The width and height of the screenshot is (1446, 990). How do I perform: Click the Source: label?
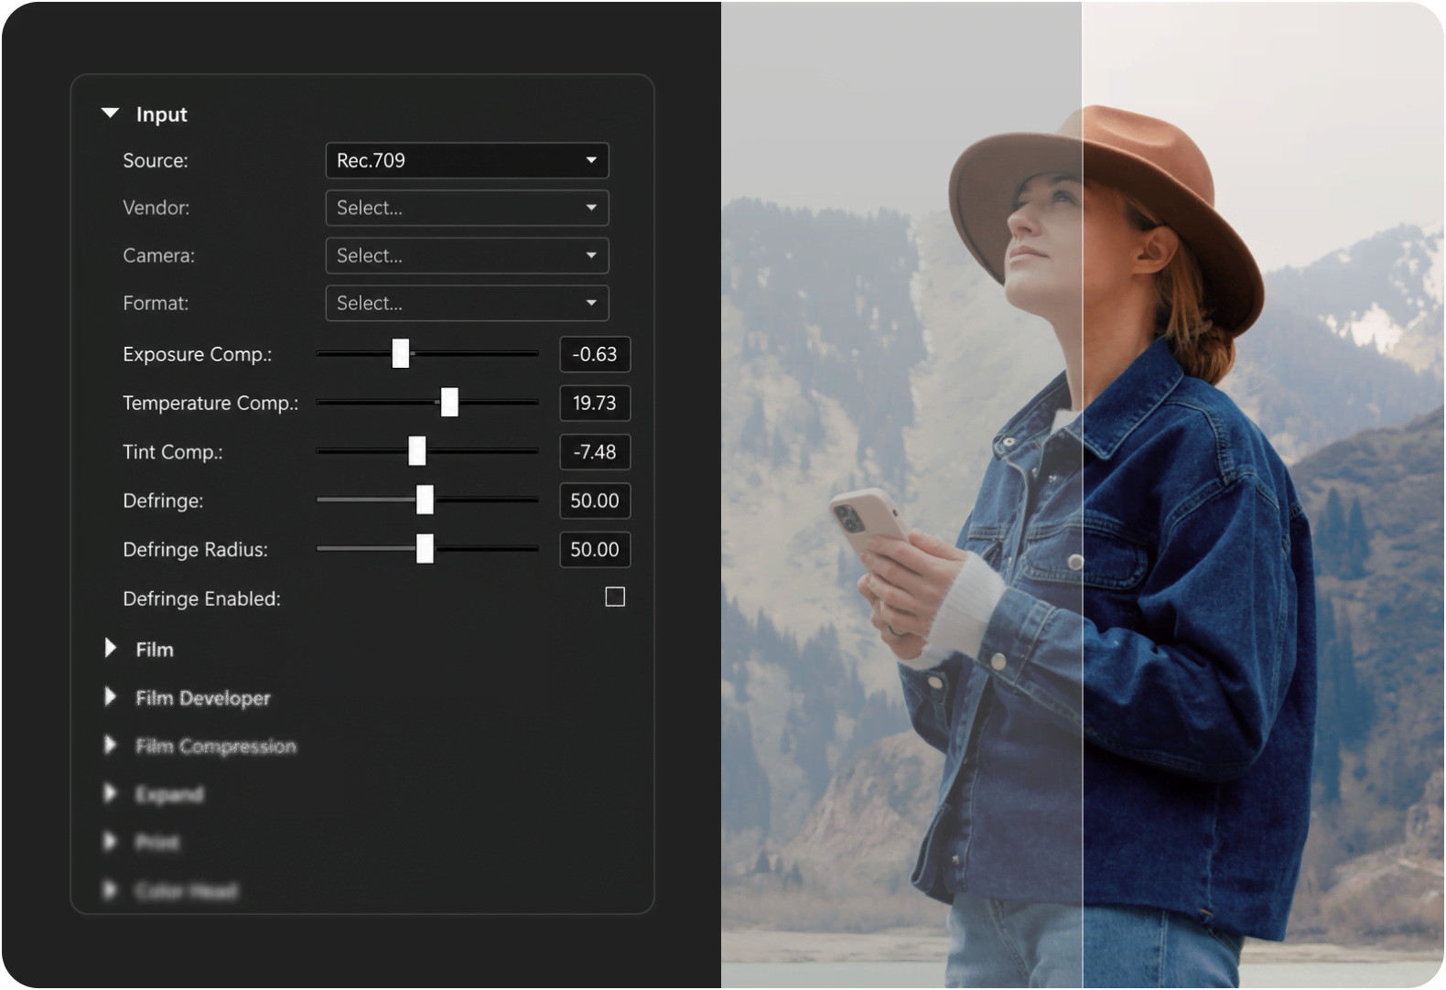156,161
